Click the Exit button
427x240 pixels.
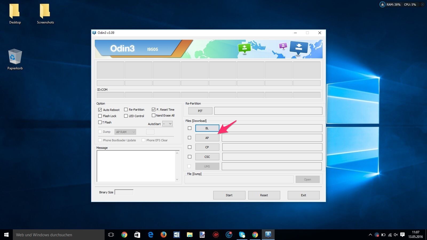tap(304, 195)
